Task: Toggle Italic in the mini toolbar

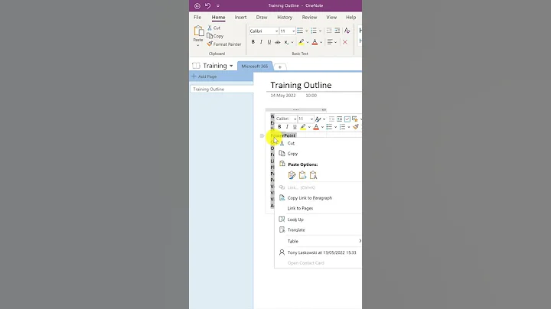Action: (287, 127)
